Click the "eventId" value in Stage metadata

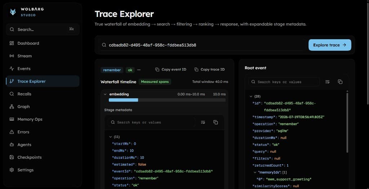point(173,171)
